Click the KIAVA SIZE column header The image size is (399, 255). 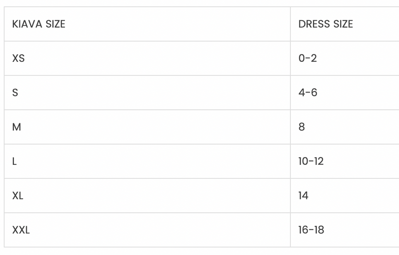tap(38, 24)
